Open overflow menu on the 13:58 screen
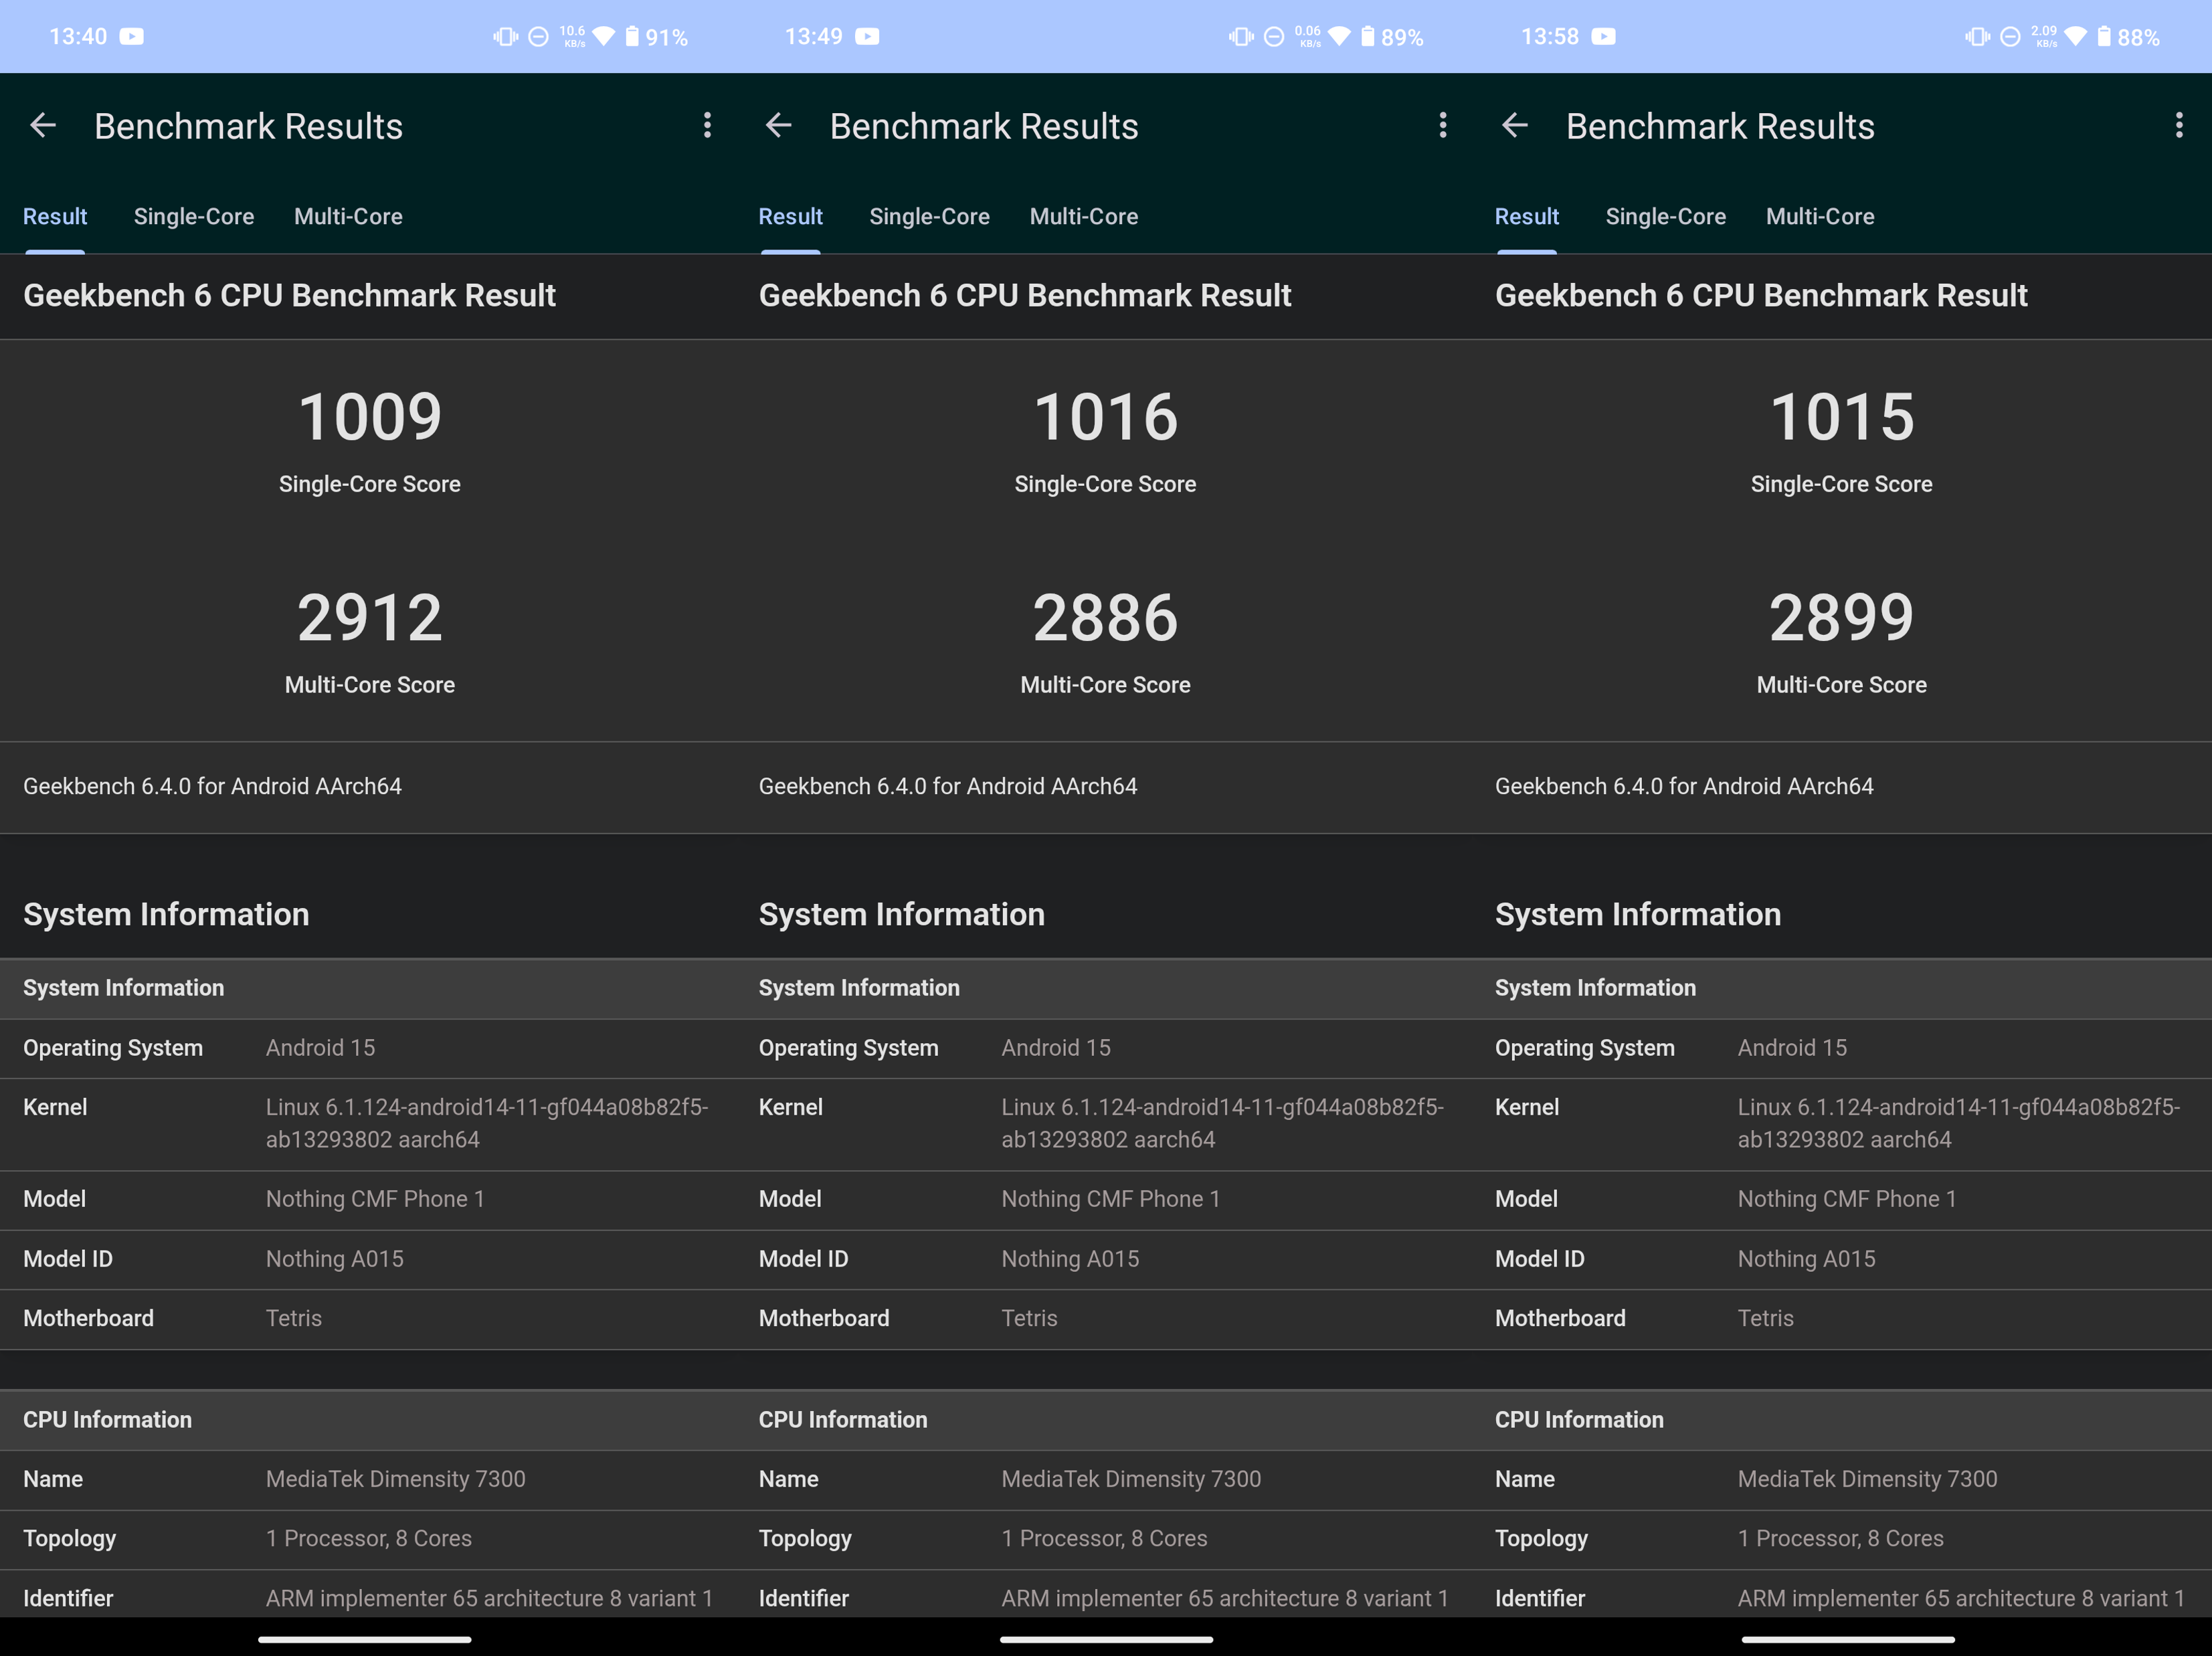Screen dimensions: 2212x1656 pos(2178,126)
